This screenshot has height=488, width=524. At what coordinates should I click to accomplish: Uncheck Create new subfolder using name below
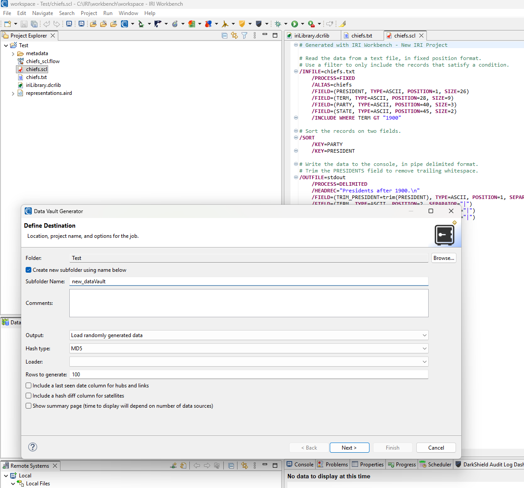(x=28, y=270)
